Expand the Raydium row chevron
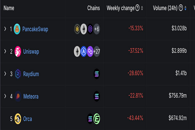 point(5,74)
